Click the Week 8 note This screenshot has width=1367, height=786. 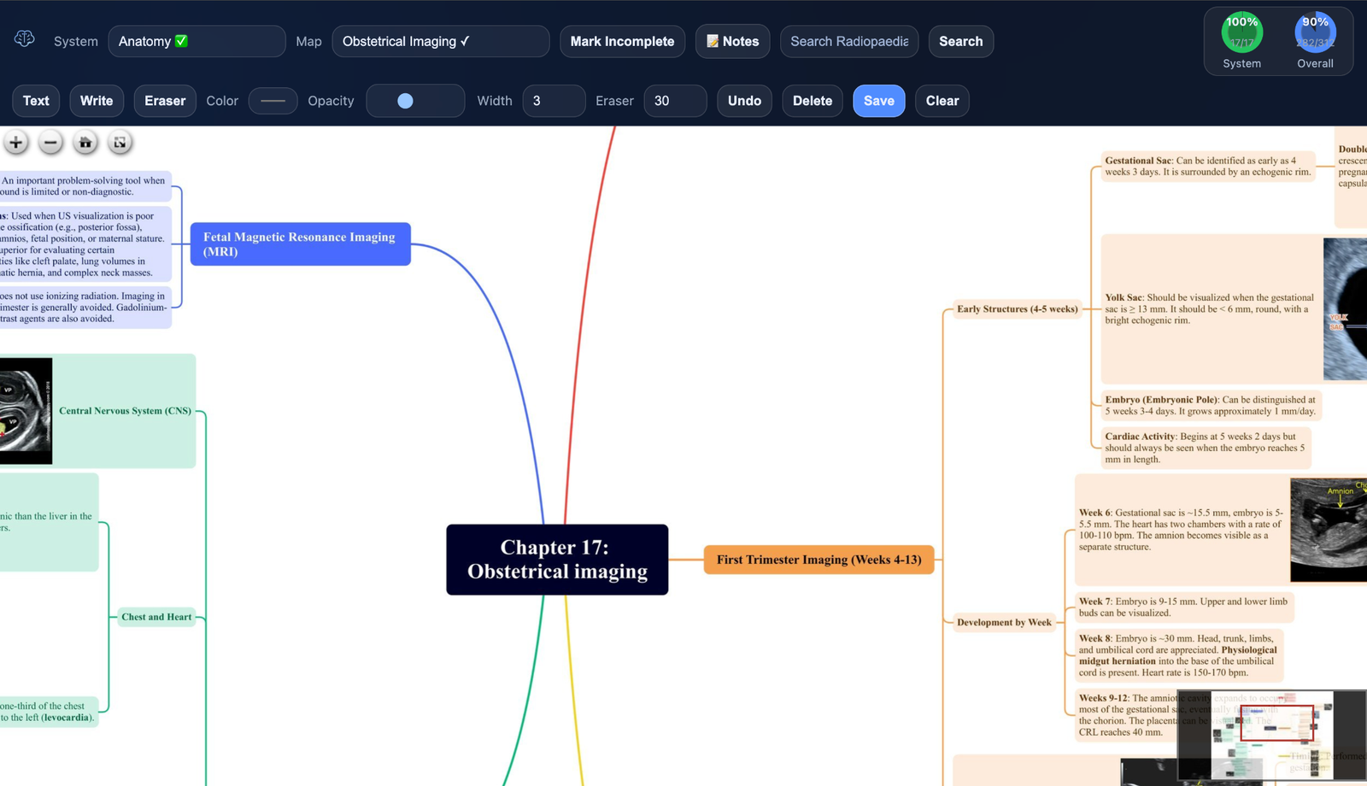[x=1179, y=655]
